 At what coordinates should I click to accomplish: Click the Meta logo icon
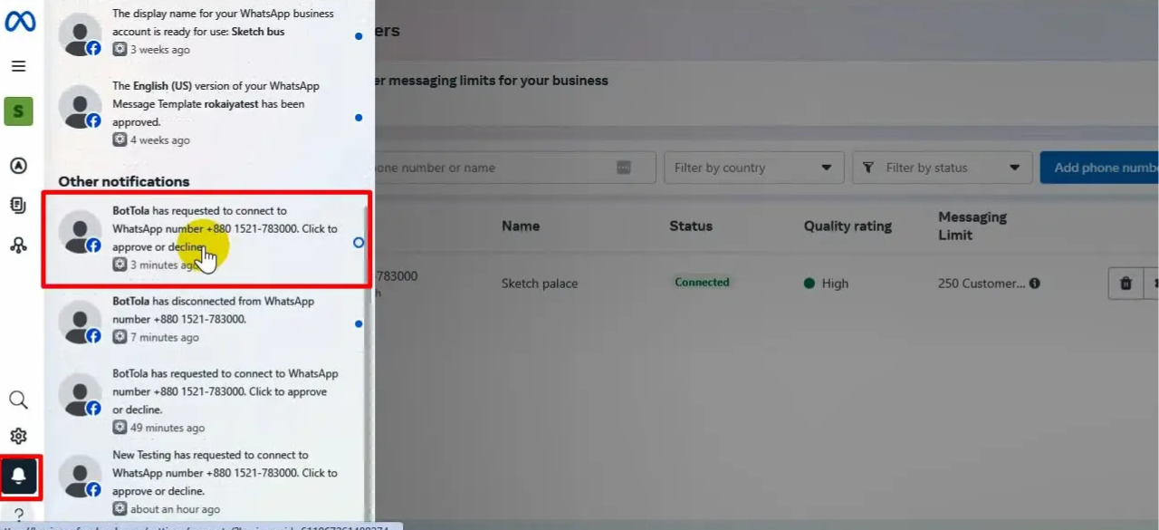20,21
